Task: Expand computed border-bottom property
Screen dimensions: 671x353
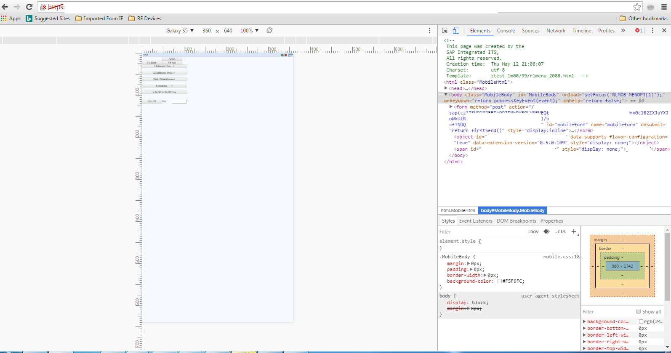Action: tap(584, 328)
